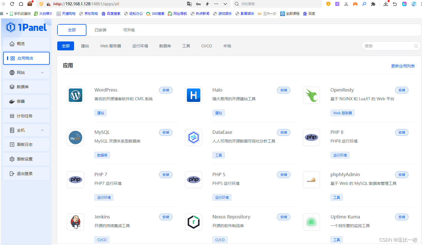The height and width of the screenshot is (245, 422).
Task: Click the translate icon in address bar
Action: pyautogui.click(x=189, y=4)
